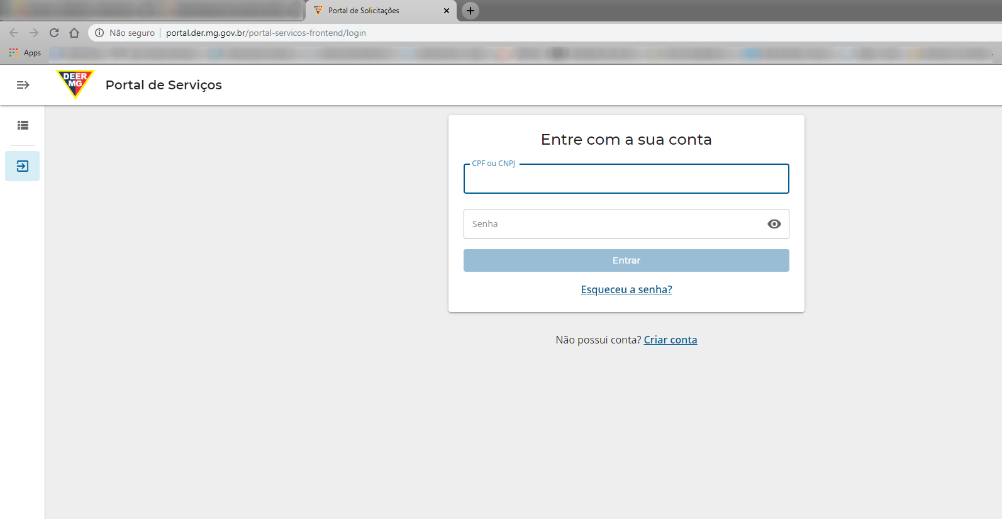Click into the Senha password field
This screenshot has width=1002, height=519.
[613, 224]
